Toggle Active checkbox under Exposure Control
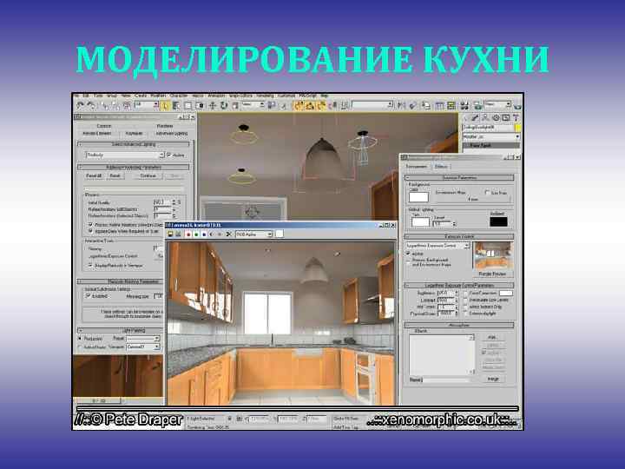Viewport: 625px width, 469px height. pyautogui.click(x=408, y=254)
